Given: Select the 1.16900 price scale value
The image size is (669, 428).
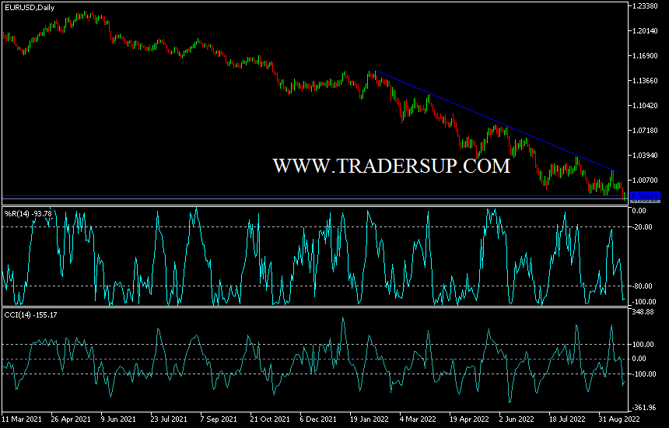Looking at the screenshot, I should [645, 56].
